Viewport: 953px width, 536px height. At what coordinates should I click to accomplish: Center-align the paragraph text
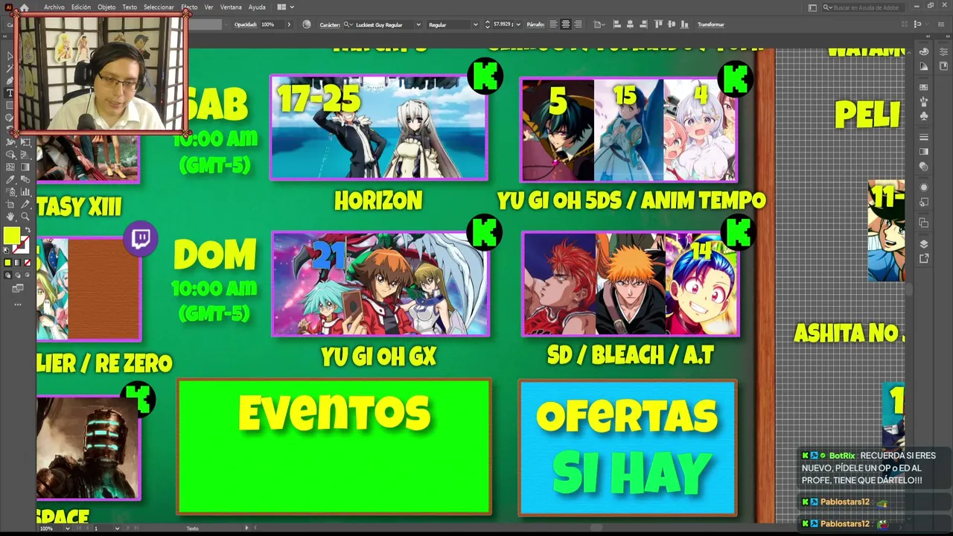point(566,25)
